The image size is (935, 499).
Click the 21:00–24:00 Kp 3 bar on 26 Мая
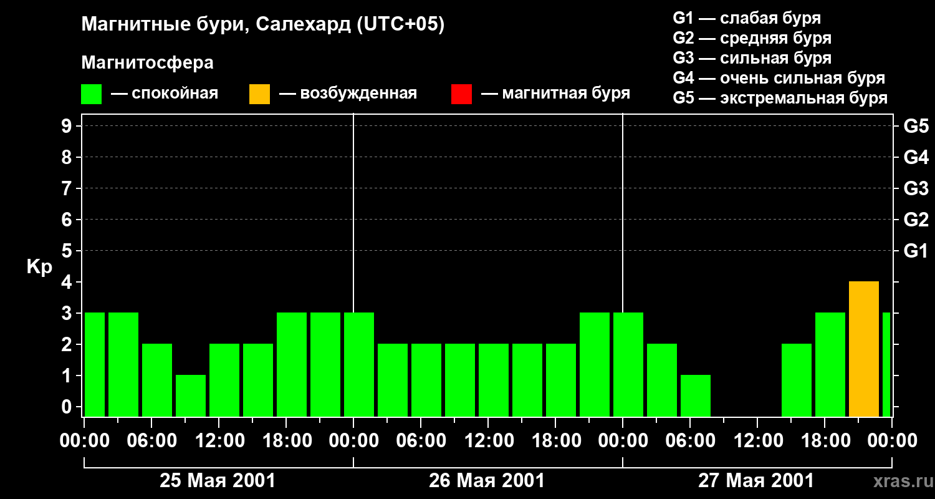595,364
